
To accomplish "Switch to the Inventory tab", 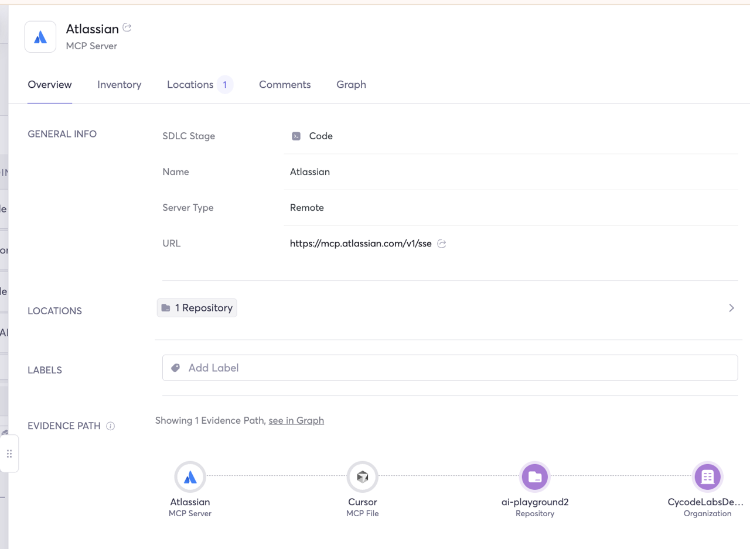I will pyautogui.click(x=119, y=85).
